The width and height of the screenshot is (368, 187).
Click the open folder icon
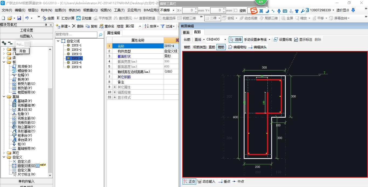9,18
